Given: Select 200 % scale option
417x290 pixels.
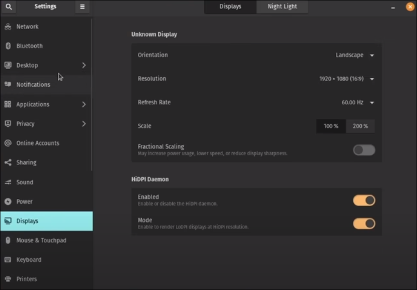Looking at the screenshot, I should [x=360, y=126].
